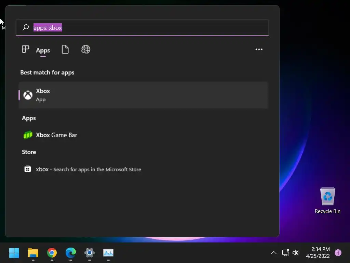The image size is (350, 263).
Task: Launch Google Chrome from the taskbar
Action: [x=52, y=253]
